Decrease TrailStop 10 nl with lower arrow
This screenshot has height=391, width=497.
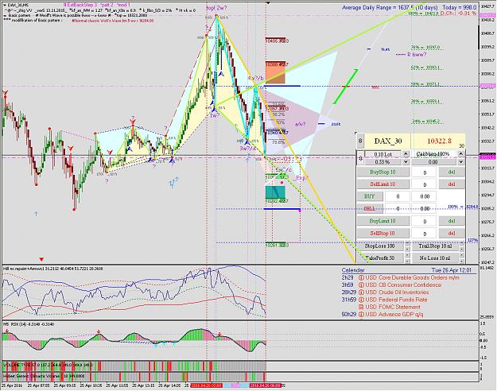pyautogui.click(x=461, y=249)
